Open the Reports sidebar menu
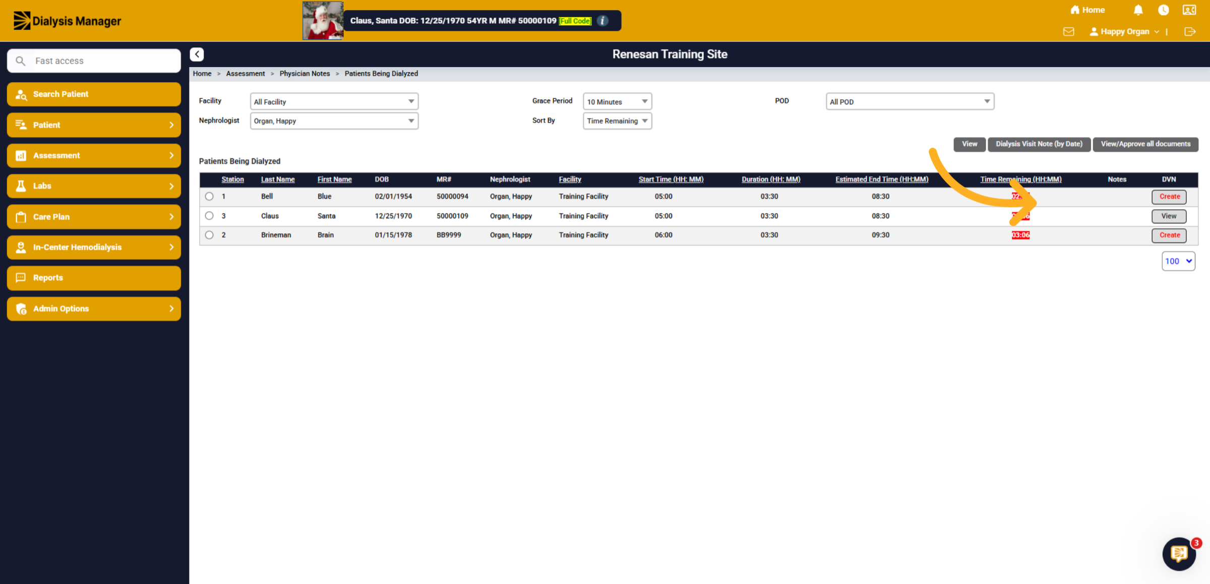This screenshot has height=584, width=1210. click(94, 278)
